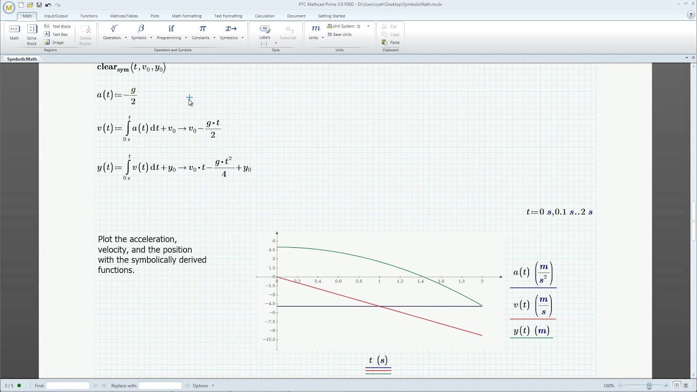Expand the Units dropdown arrow
The height and width of the screenshot is (392, 697).
(x=323, y=38)
